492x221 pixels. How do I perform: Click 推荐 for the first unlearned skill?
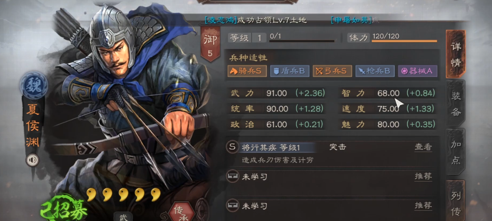click(423, 177)
